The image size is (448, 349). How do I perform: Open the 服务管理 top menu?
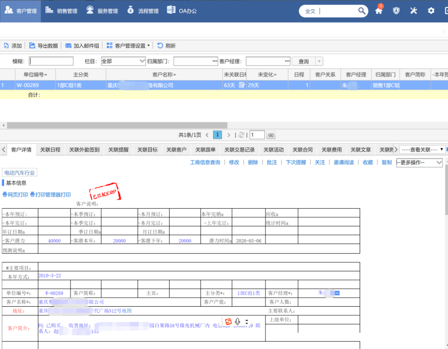[x=102, y=11]
